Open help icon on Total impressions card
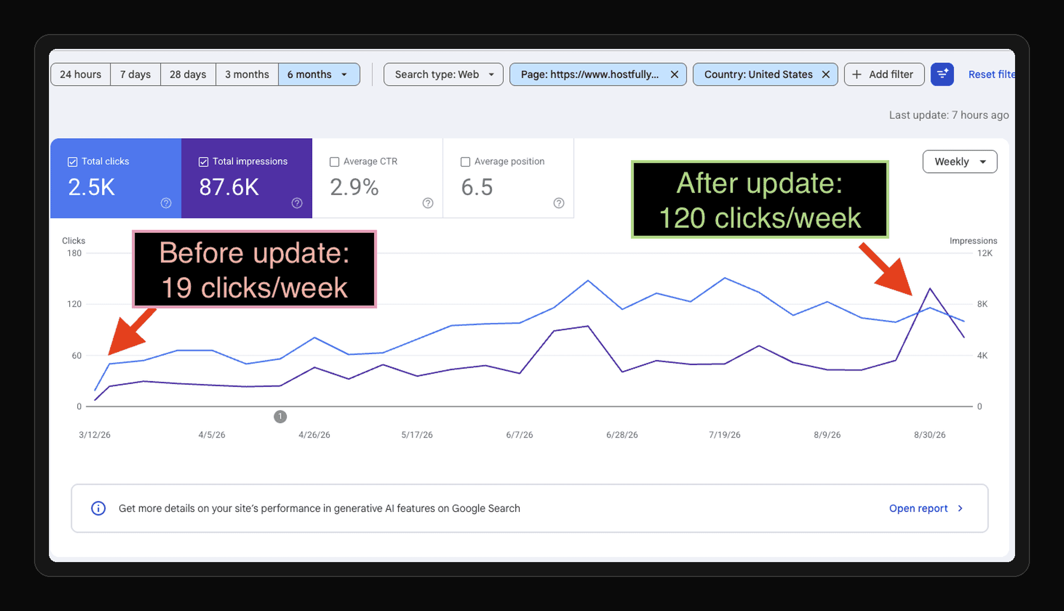Viewport: 1064px width, 611px height. click(x=297, y=203)
